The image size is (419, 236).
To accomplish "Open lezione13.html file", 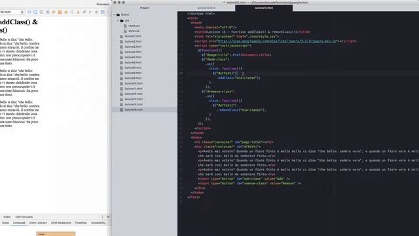I will (x=134, y=99).
